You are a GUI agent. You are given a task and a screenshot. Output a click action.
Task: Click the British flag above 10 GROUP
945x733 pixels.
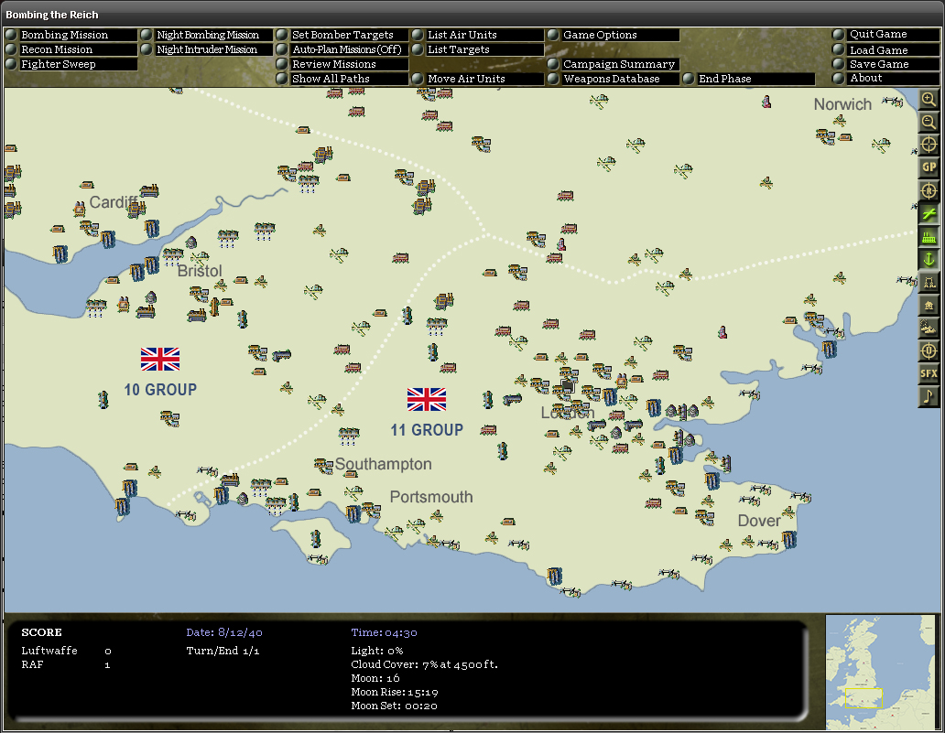(160, 359)
